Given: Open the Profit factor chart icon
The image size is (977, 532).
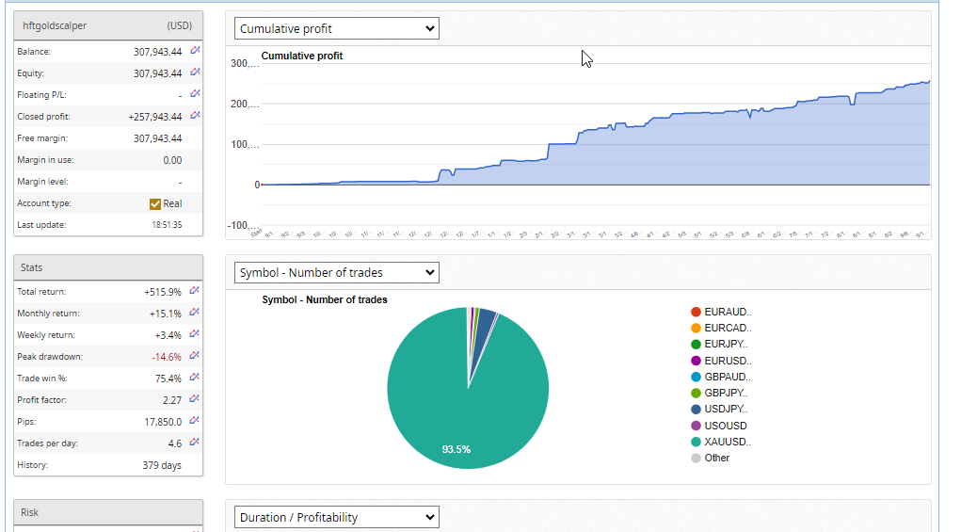Looking at the screenshot, I should pyautogui.click(x=195, y=399).
